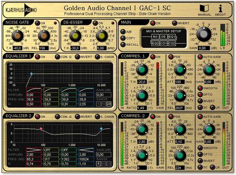Select Equalizer 1 first band filter shape
Screen dimensions: 236x175
click(34, 90)
